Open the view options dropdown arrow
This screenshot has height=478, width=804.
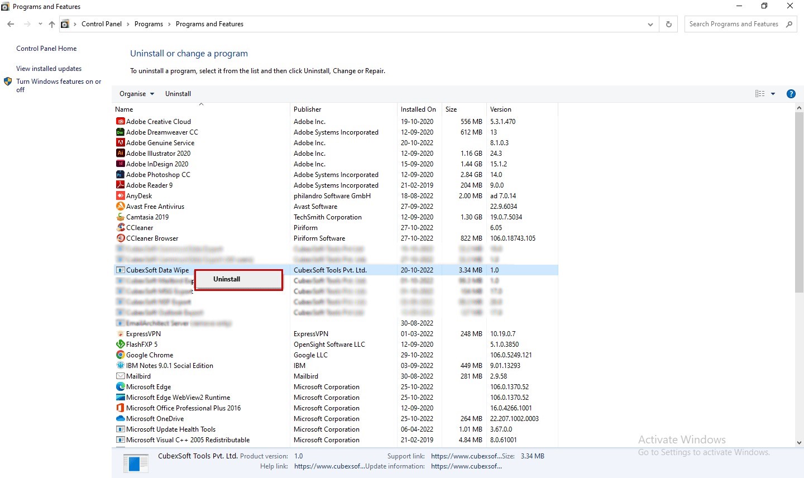pyautogui.click(x=773, y=94)
